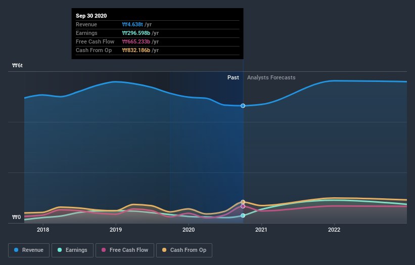Click the ₩832.186b cash from op value

[136, 50]
